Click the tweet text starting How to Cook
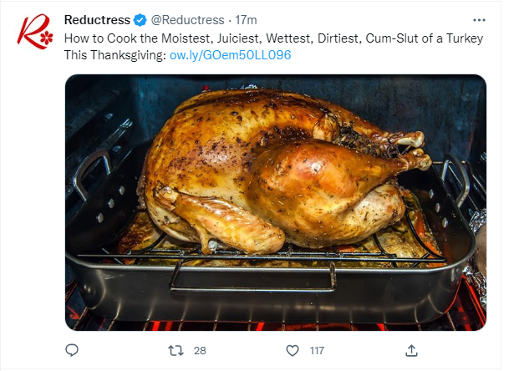519x371 pixels. click(274, 47)
